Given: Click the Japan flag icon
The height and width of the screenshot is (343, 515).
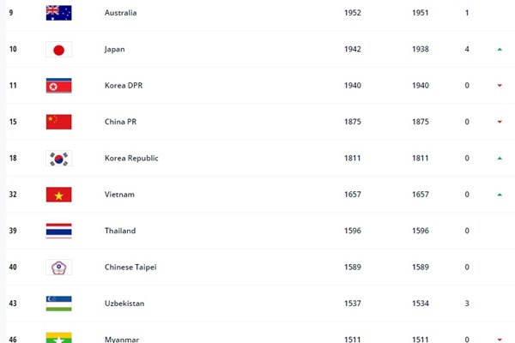Looking at the screenshot, I should coord(58,50).
